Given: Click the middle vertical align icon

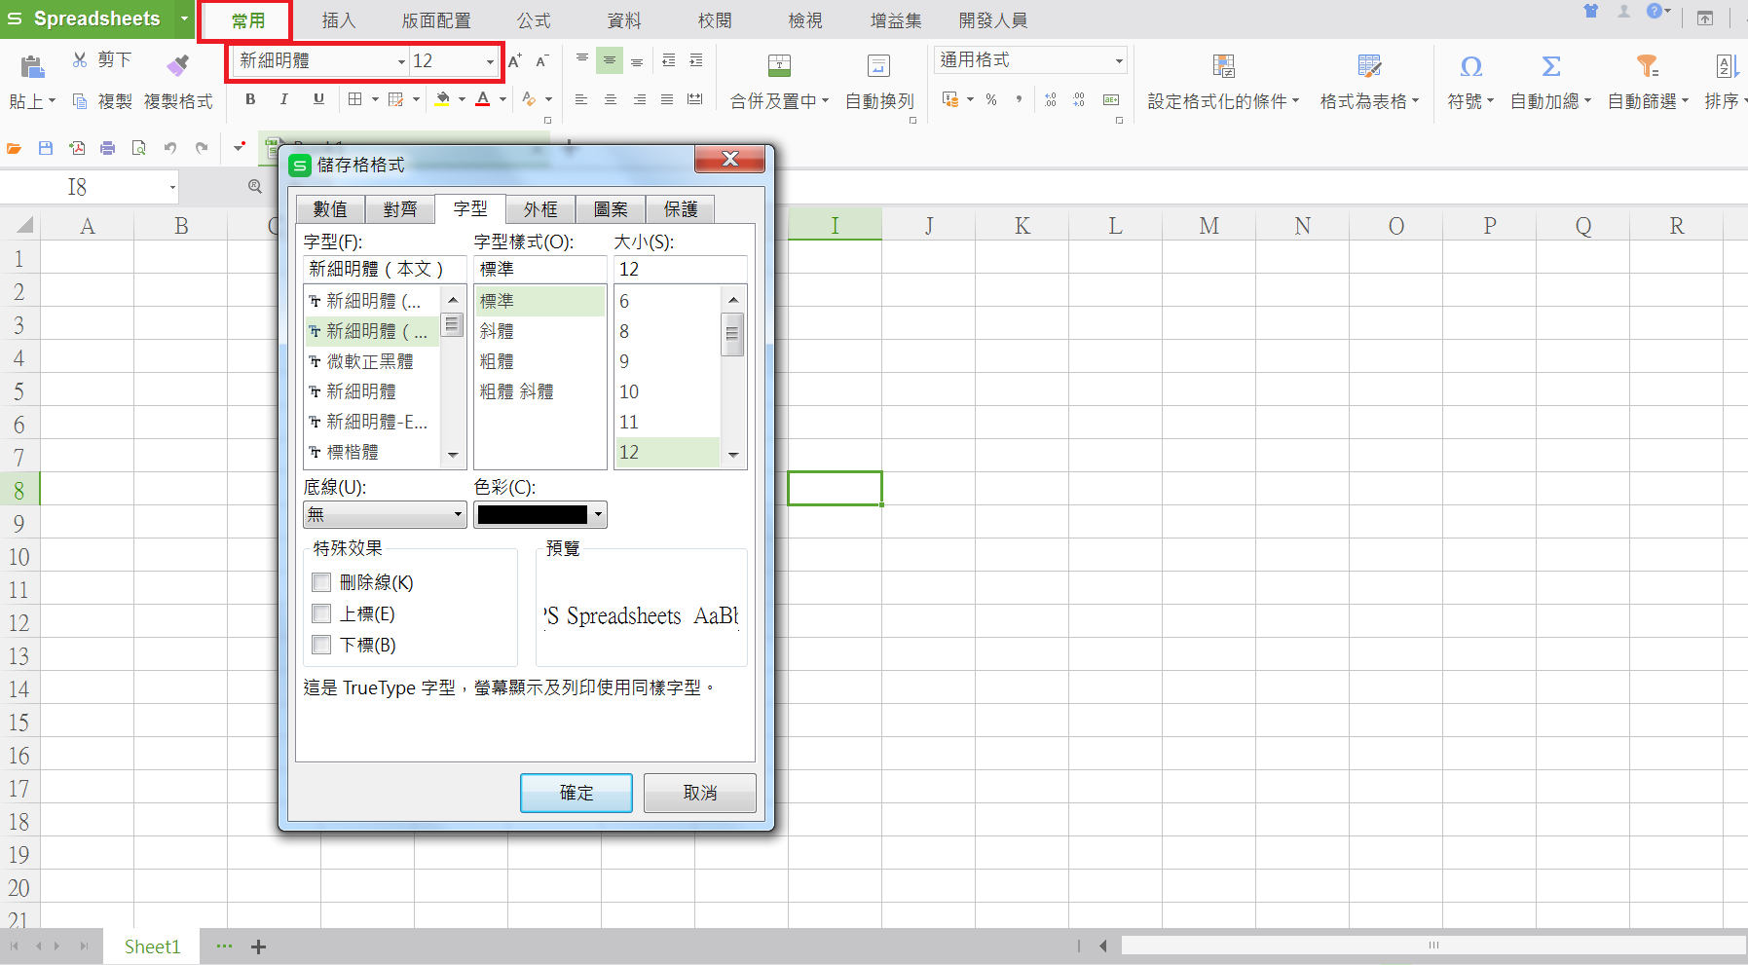Looking at the screenshot, I should pos(610,60).
